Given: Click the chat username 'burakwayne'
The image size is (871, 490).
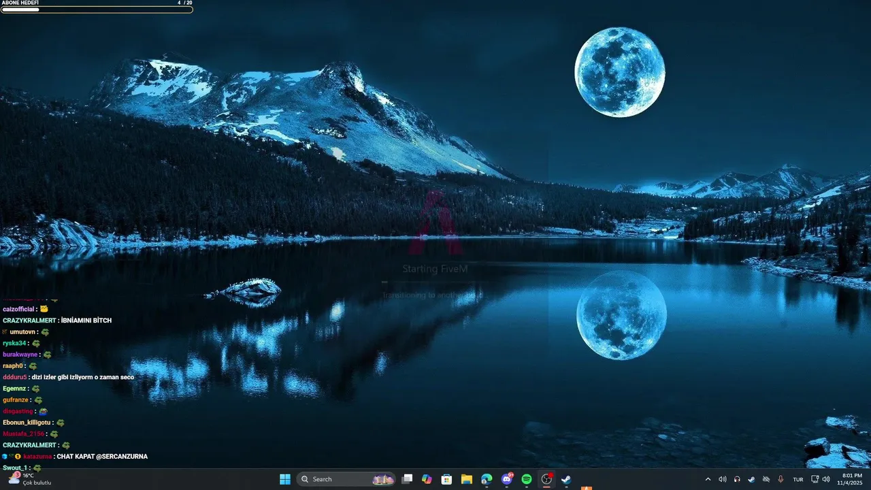Looking at the screenshot, I should pyautogui.click(x=20, y=355).
